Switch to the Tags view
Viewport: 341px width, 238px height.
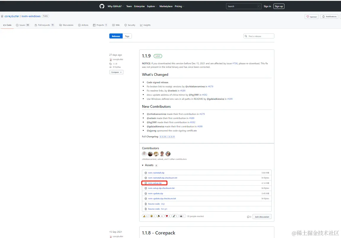127,36
